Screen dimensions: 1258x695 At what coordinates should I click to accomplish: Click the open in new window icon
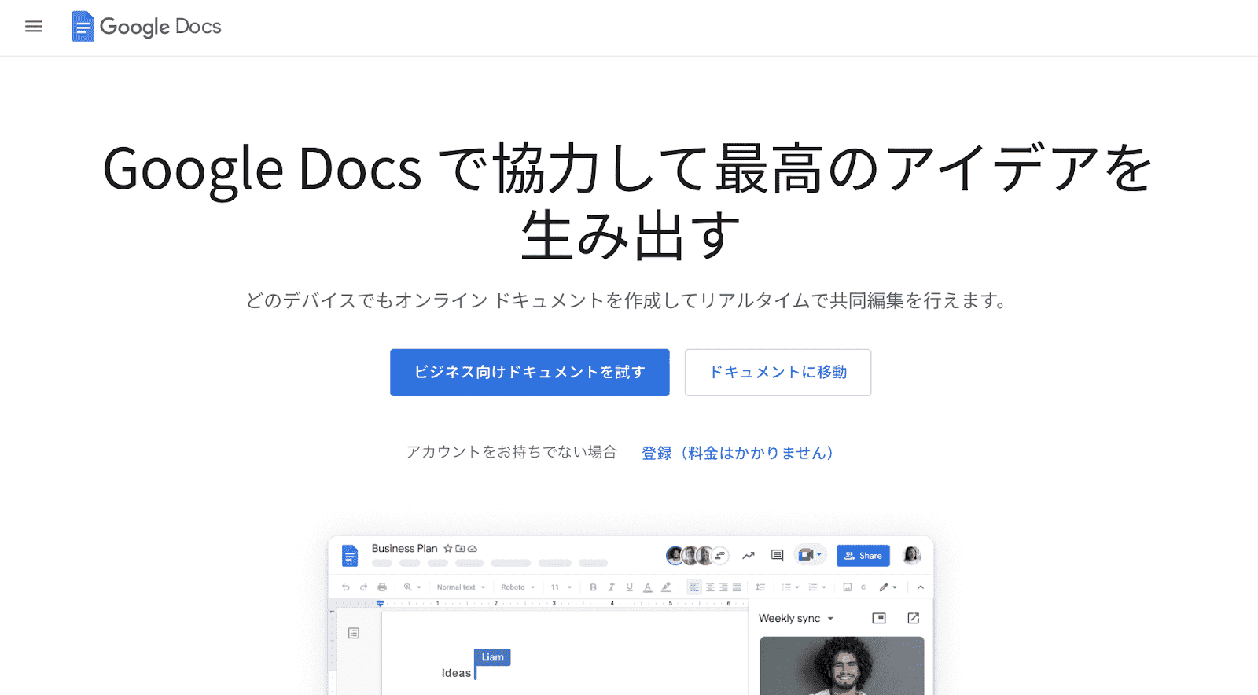tap(913, 619)
